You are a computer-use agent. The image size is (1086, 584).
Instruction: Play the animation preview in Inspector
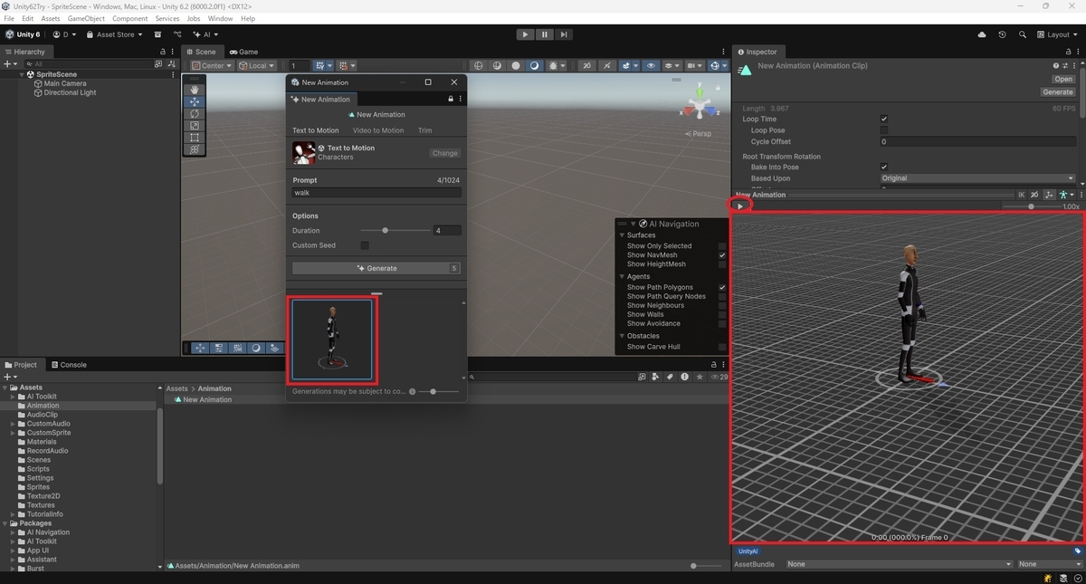(740, 206)
